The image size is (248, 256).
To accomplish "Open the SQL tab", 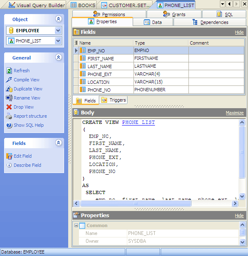I will [x=224, y=14].
